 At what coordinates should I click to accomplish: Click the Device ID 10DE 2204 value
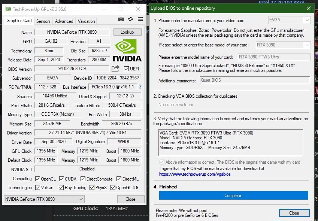[x=118, y=78]
